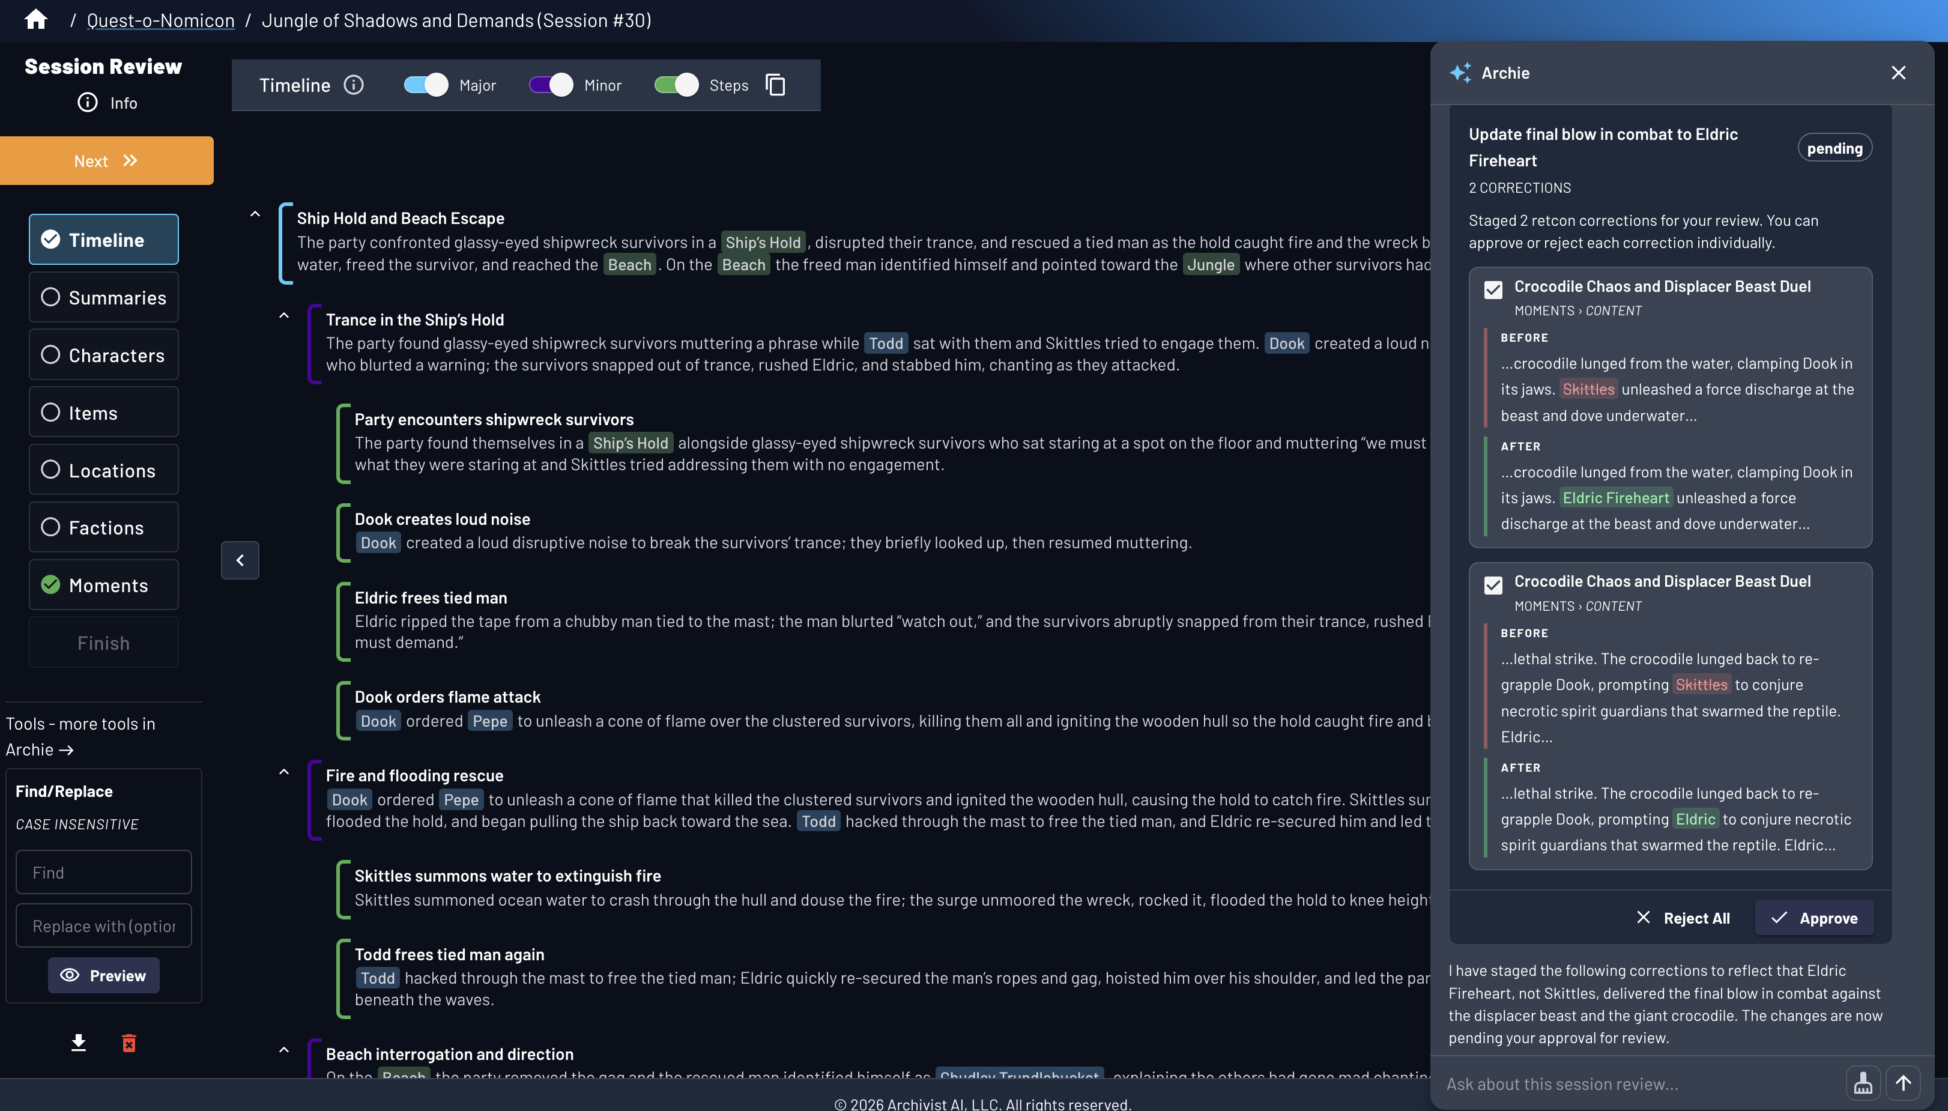
Task: Close the Archie panel
Action: pos(1898,73)
